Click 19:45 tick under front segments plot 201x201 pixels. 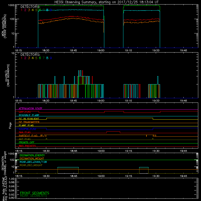click(x=183, y=51)
